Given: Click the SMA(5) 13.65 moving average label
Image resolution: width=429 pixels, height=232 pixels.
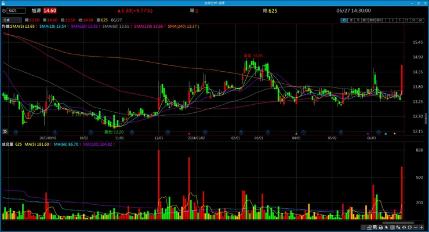Looking at the screenshot, I should 23,26.
